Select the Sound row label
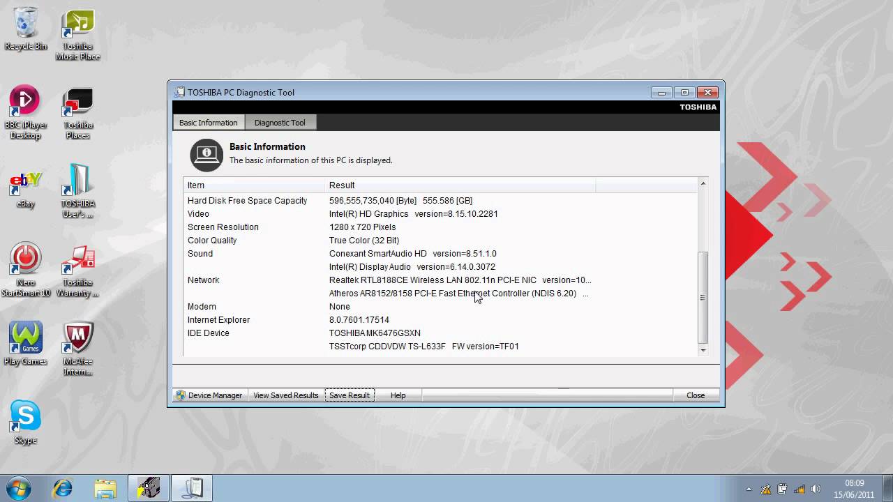893x502 pixels. [200, 254]
